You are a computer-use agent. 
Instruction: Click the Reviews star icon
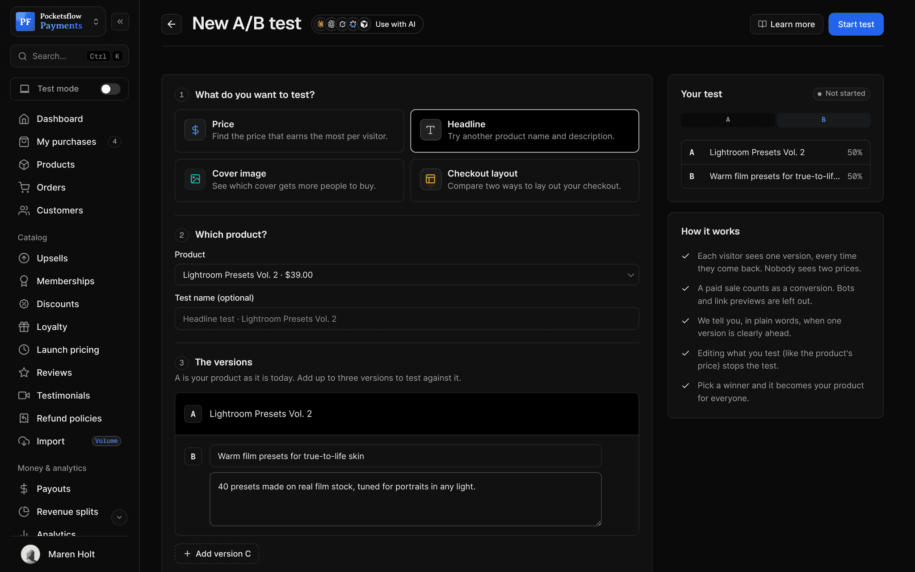[24, 372]
